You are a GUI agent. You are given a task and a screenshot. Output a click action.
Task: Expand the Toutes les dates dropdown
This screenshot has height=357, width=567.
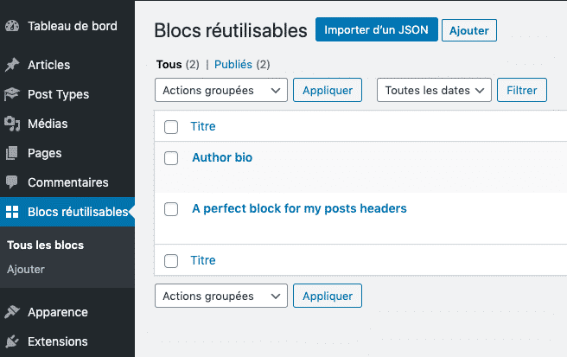[434, 90]
